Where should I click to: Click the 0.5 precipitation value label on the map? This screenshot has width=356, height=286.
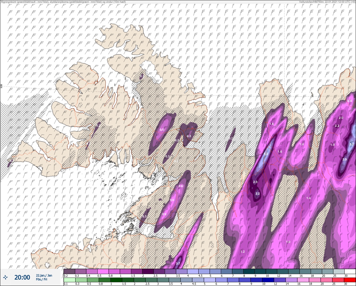[x=162, y=130]
